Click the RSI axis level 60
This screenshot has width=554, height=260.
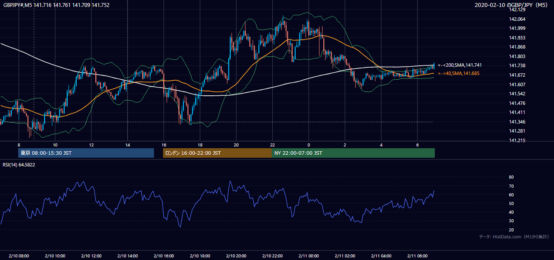click(512, 195)
